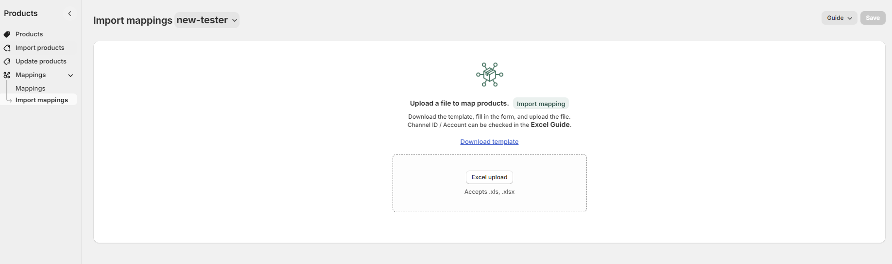
Task: Open the Guide dropdown menu
Action: click(x=839, y=18)
